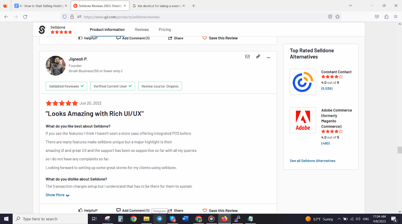Open the Constant Contact logo card
This screenshot has height=224, width=402.
pyautogui.click(x=303, y=82)
